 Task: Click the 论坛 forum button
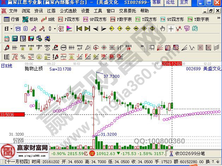(170, 2)
